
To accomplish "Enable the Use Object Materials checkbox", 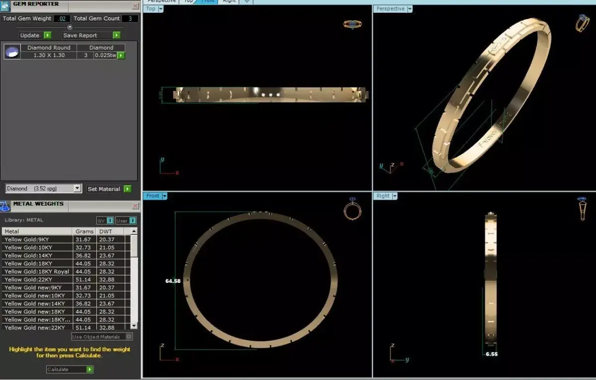I will pyautogui.click(x=128, y=336).
